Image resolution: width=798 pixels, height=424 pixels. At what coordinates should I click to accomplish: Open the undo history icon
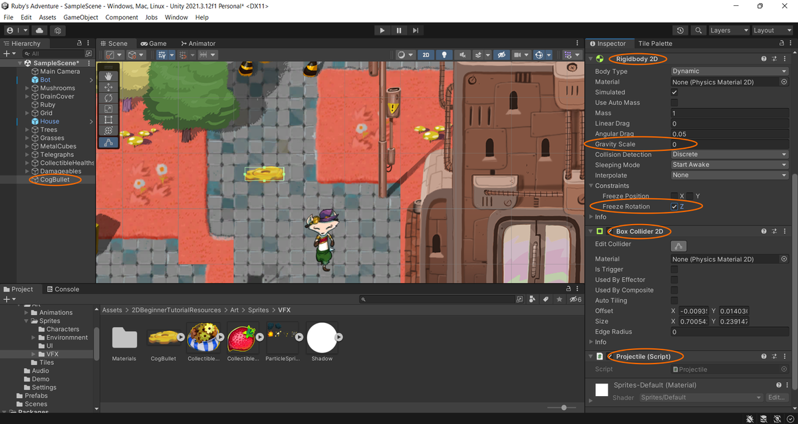coord(680,31)
